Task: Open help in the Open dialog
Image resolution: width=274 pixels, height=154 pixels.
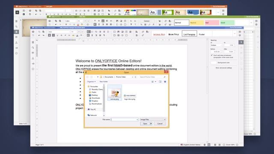Action: point(165,82)
